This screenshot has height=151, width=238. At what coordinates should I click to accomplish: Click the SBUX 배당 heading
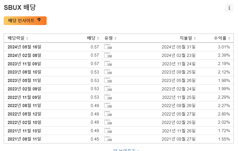pos(20,7)
